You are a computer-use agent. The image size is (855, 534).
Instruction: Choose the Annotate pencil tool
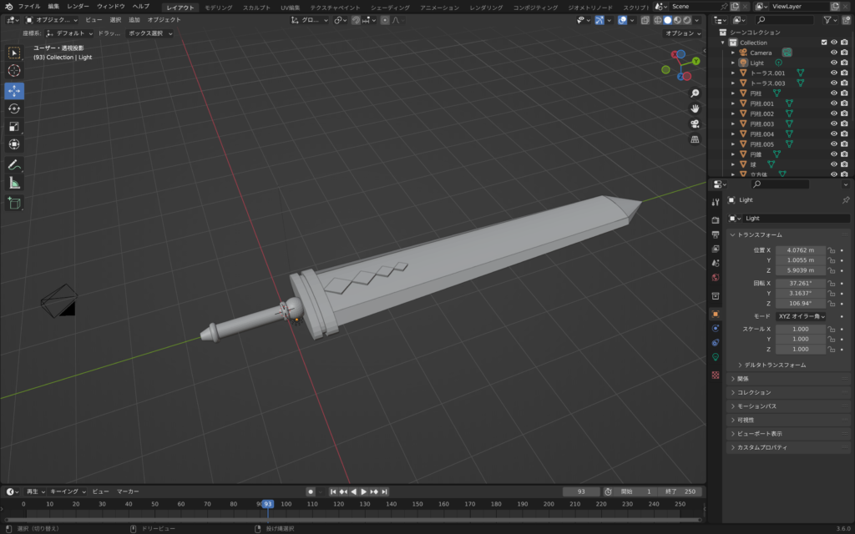(x=14, y=165)
